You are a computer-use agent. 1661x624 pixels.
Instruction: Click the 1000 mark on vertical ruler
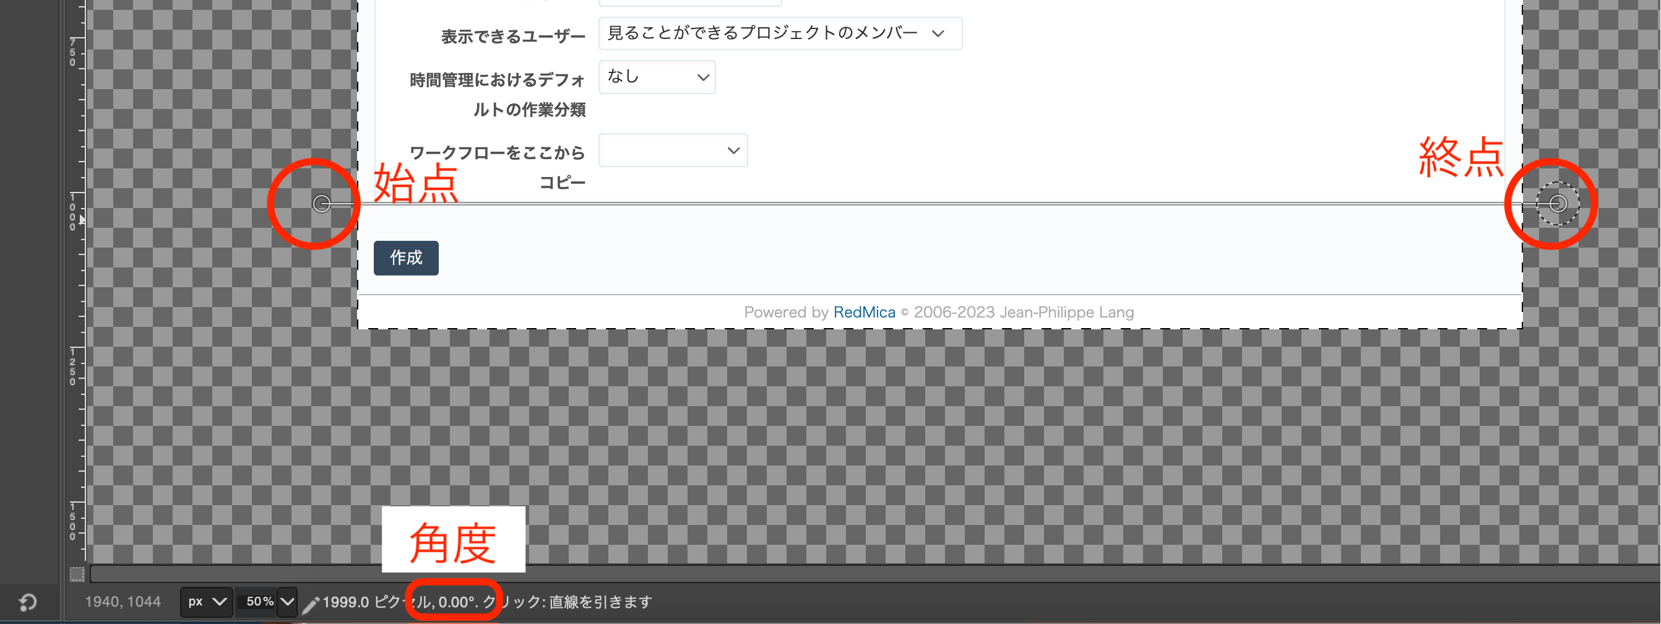pos(73,210)
